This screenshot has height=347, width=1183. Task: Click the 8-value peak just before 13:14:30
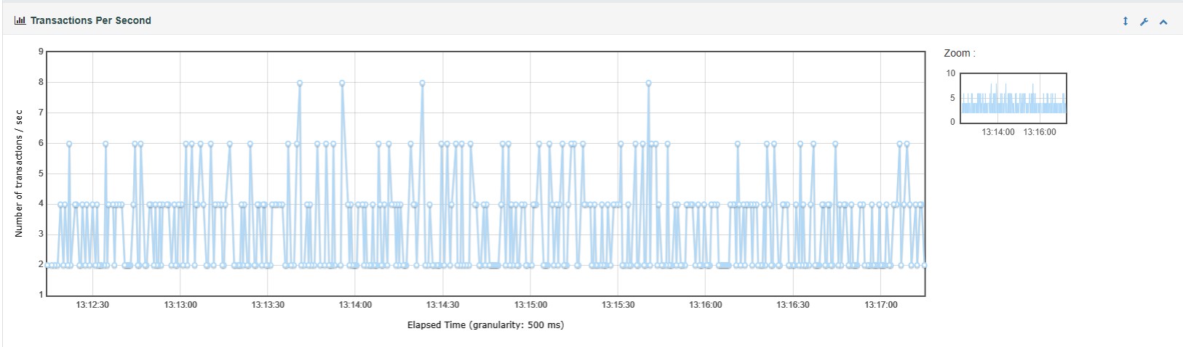tap(422, 83)
